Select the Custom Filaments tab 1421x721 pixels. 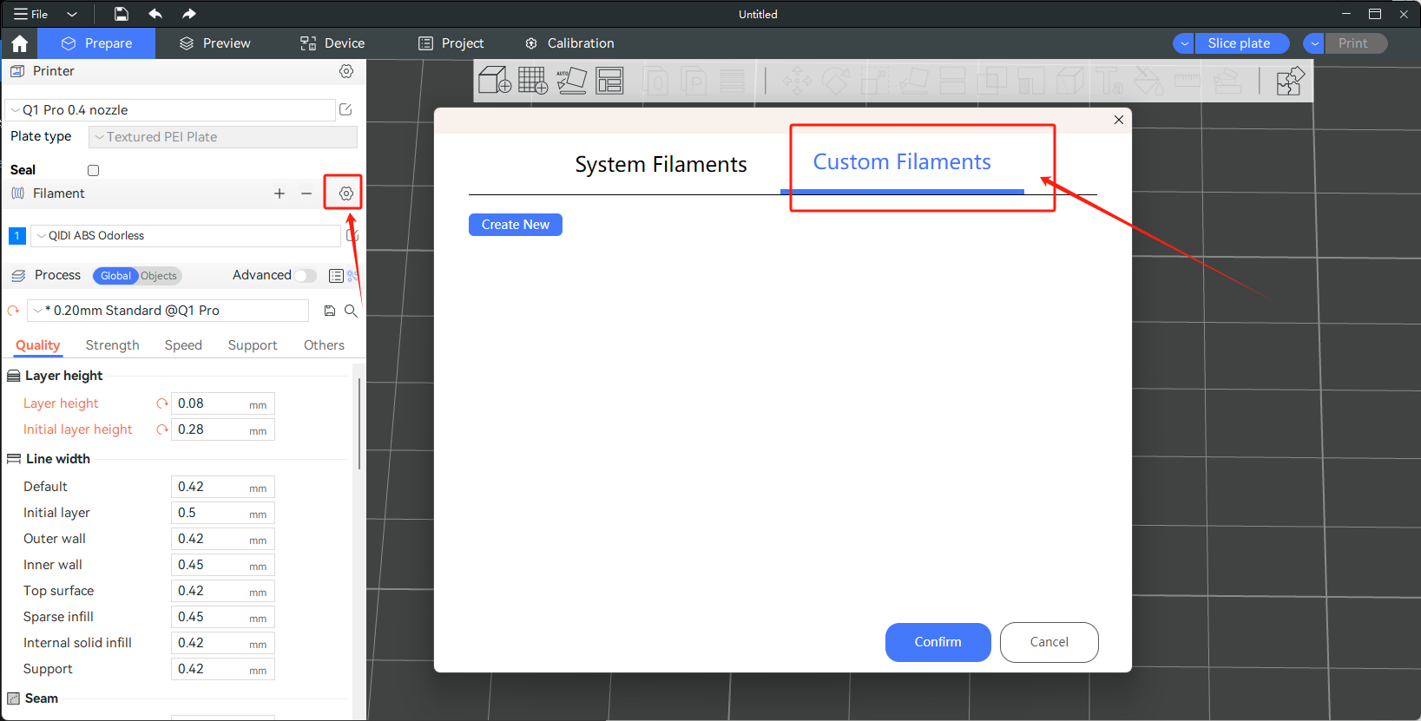[902, 162]
